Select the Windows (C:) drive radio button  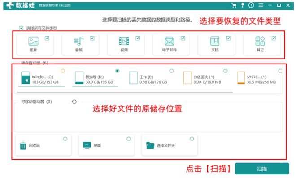coord(63,71)
